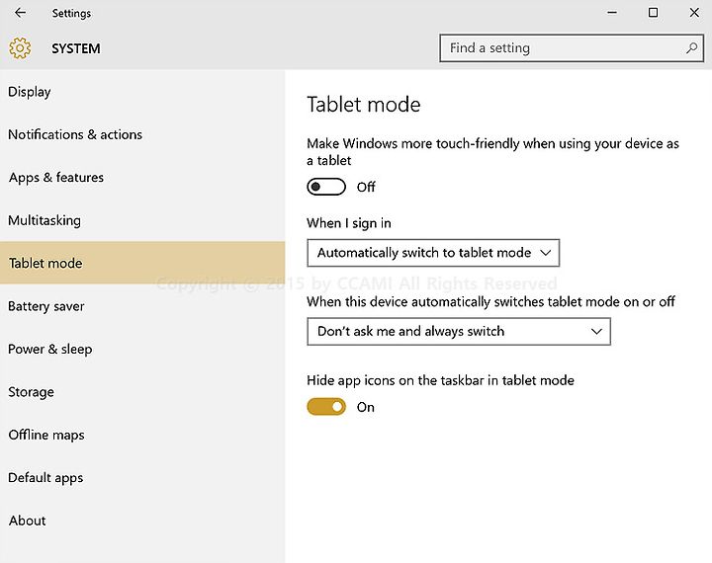Disable hiding app icons on taskbar

[x=326, y=407]
